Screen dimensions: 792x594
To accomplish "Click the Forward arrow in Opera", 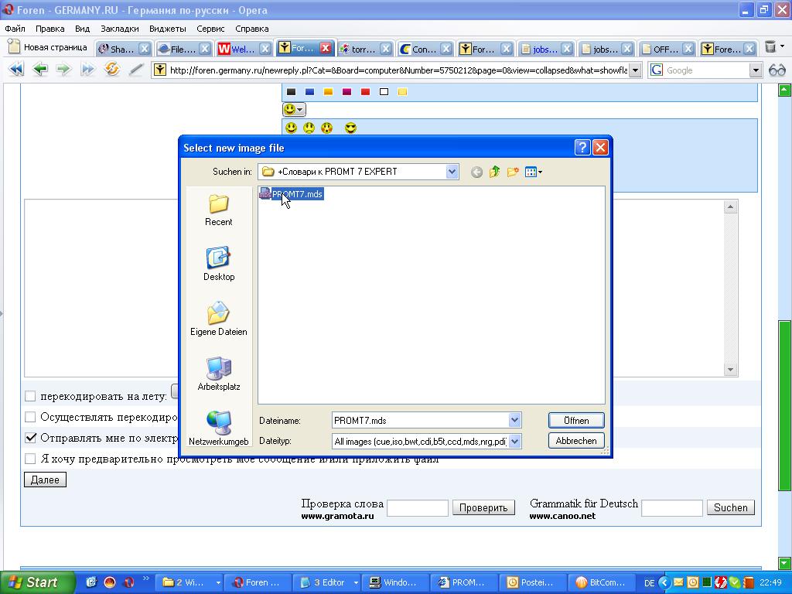I will pos(63,69).
